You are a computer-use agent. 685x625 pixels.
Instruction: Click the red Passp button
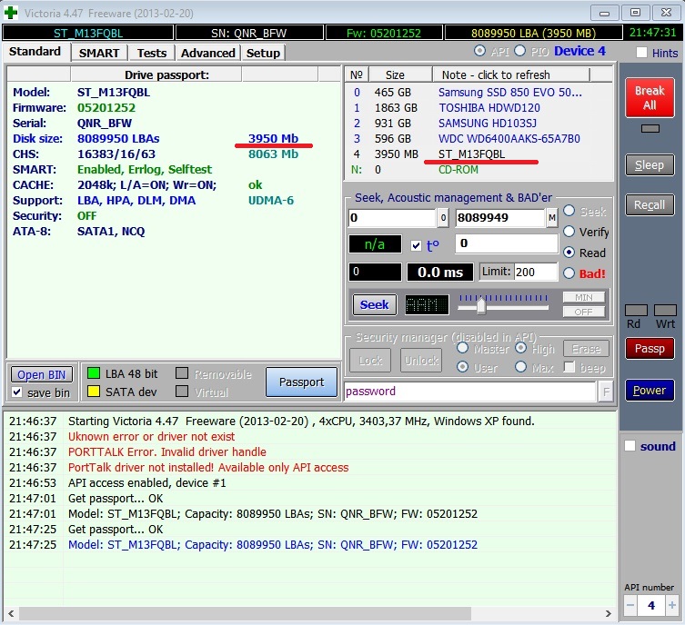650,349
